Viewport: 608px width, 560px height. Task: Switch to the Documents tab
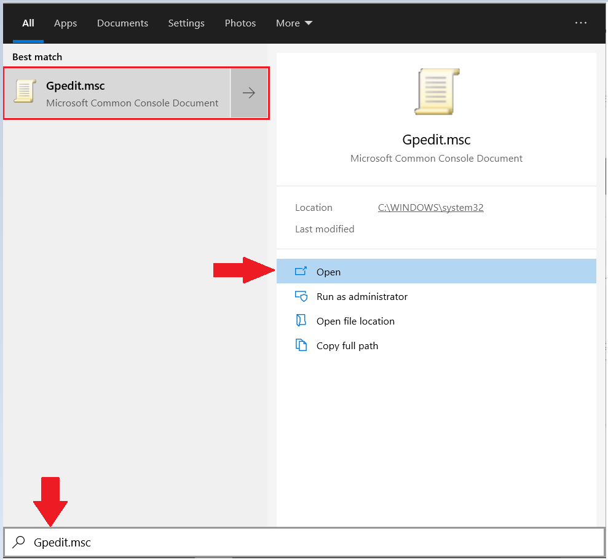[122, 23]
